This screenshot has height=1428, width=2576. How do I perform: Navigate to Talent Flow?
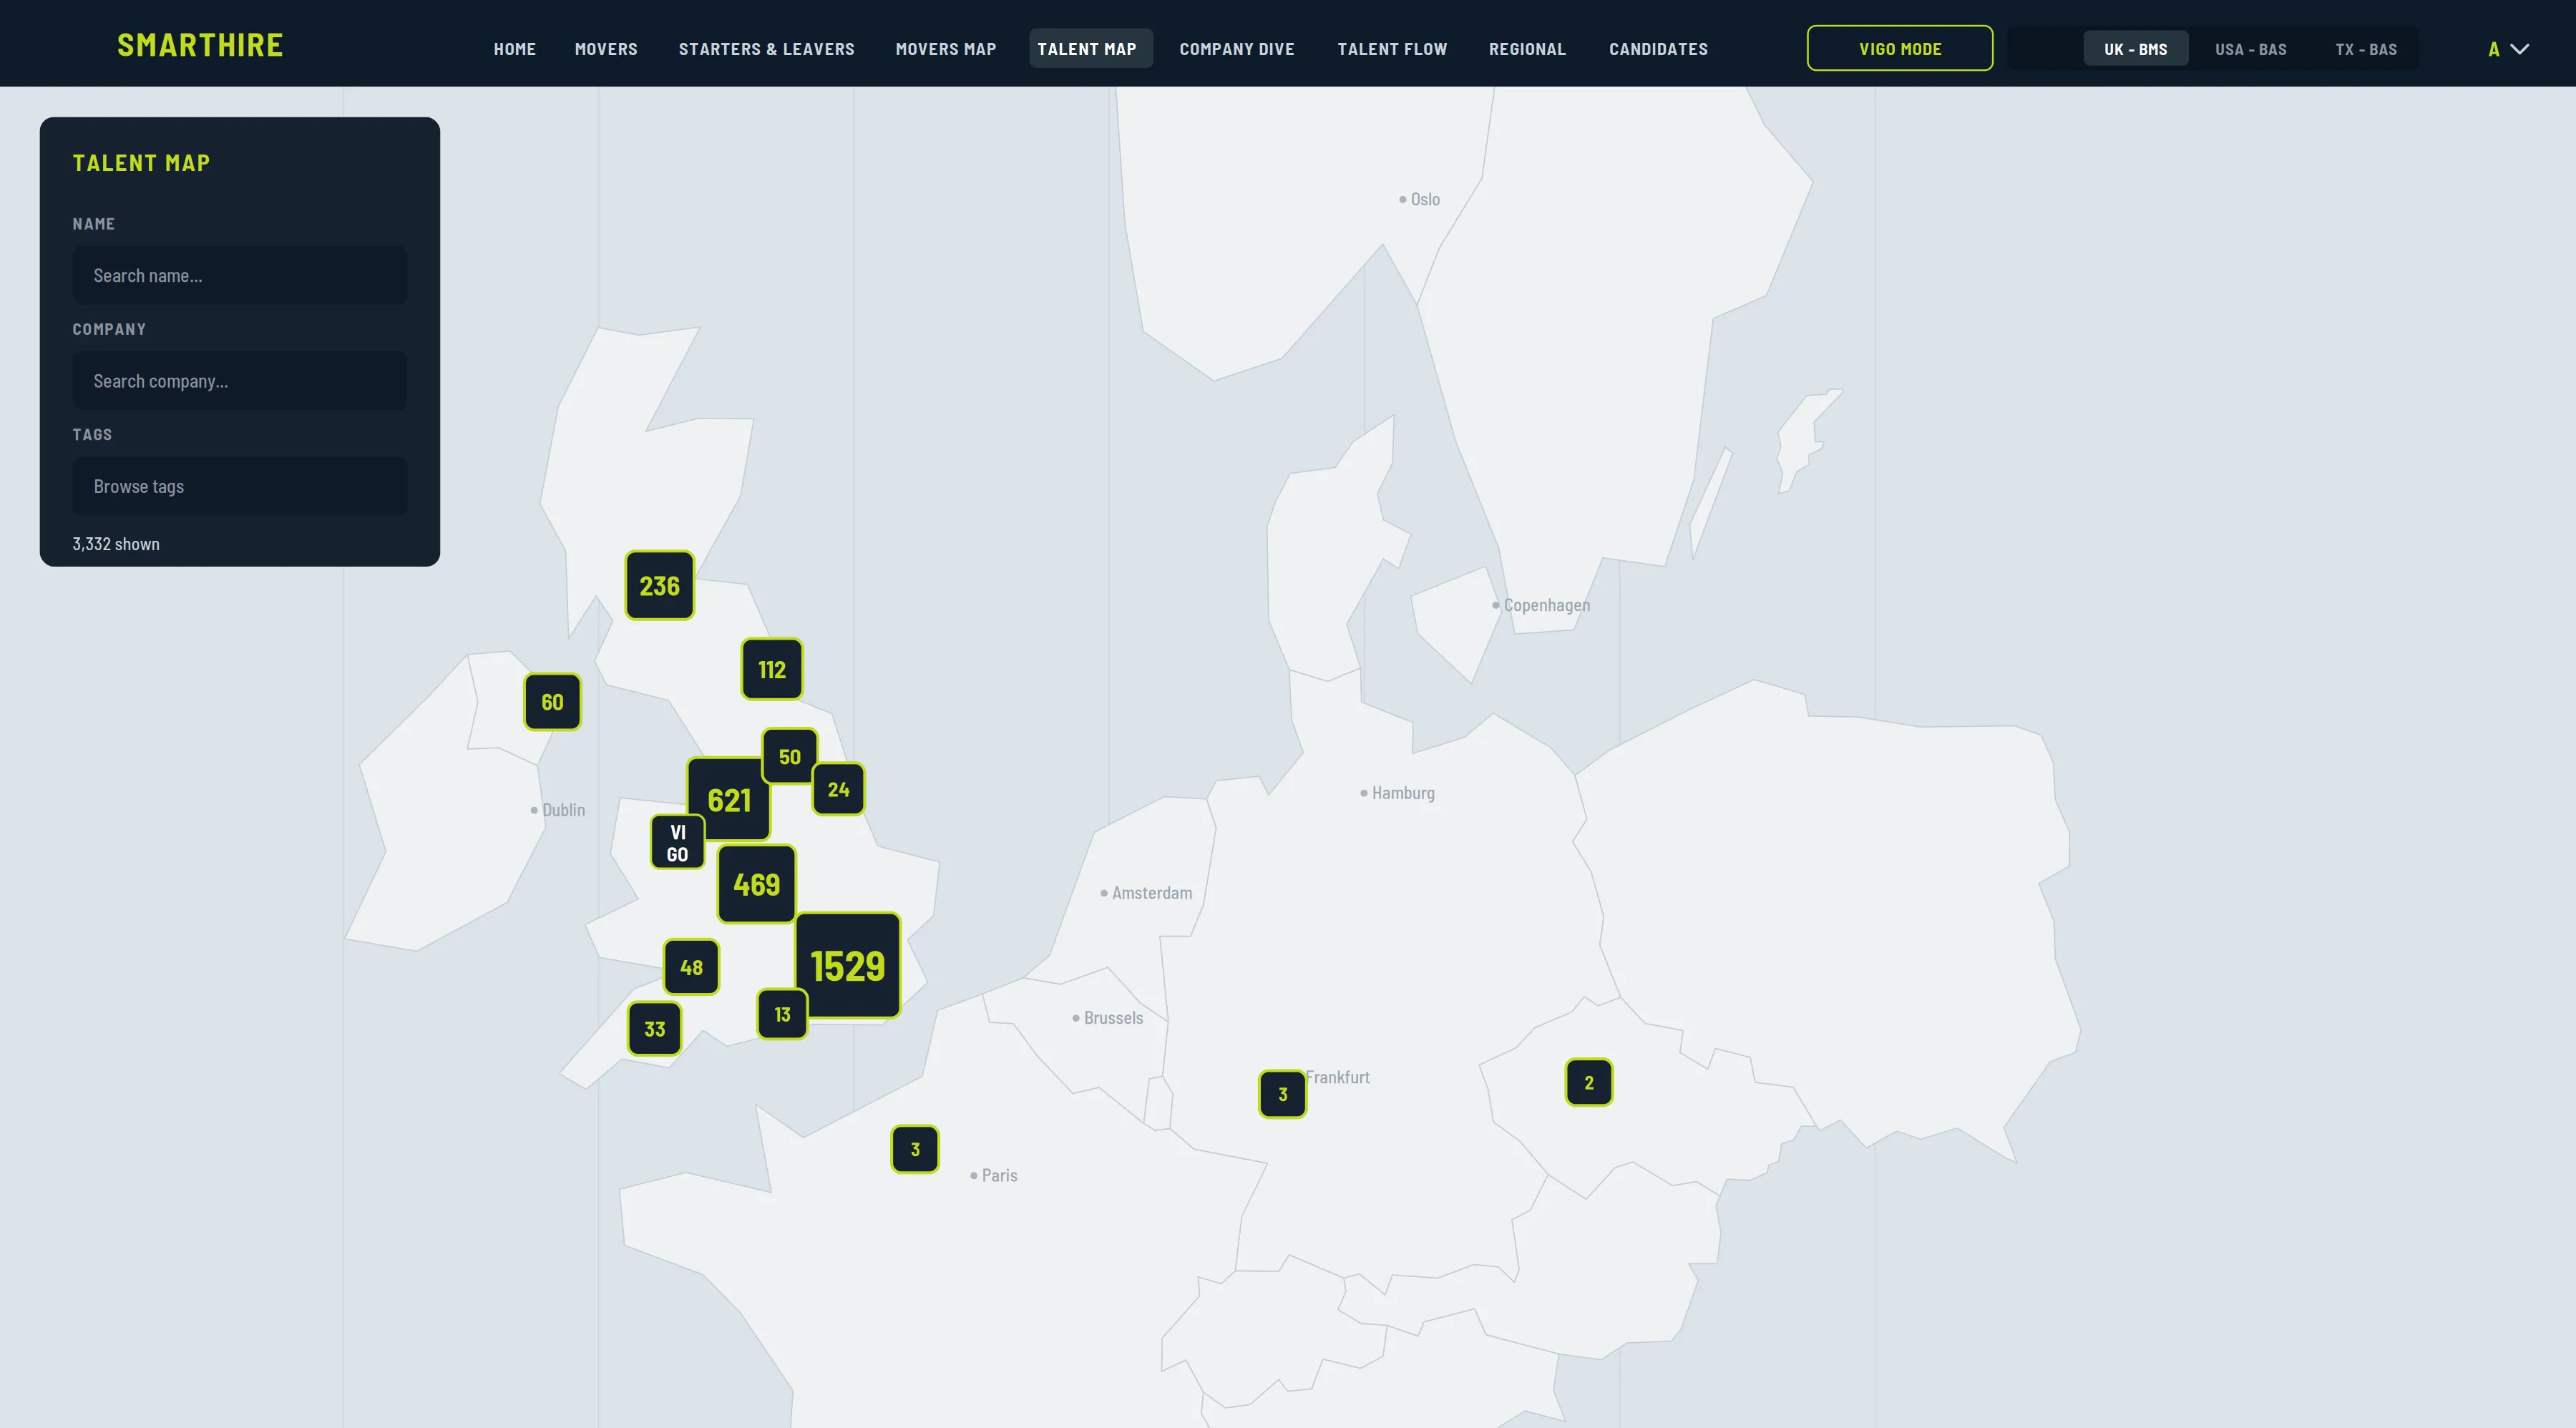pos(1392,49)
